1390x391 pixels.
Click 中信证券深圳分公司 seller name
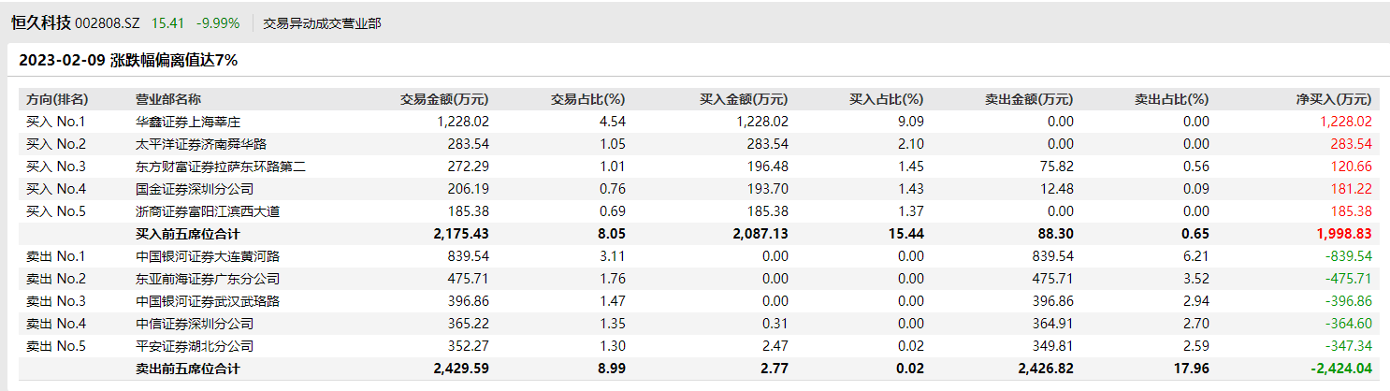(195, 324)
